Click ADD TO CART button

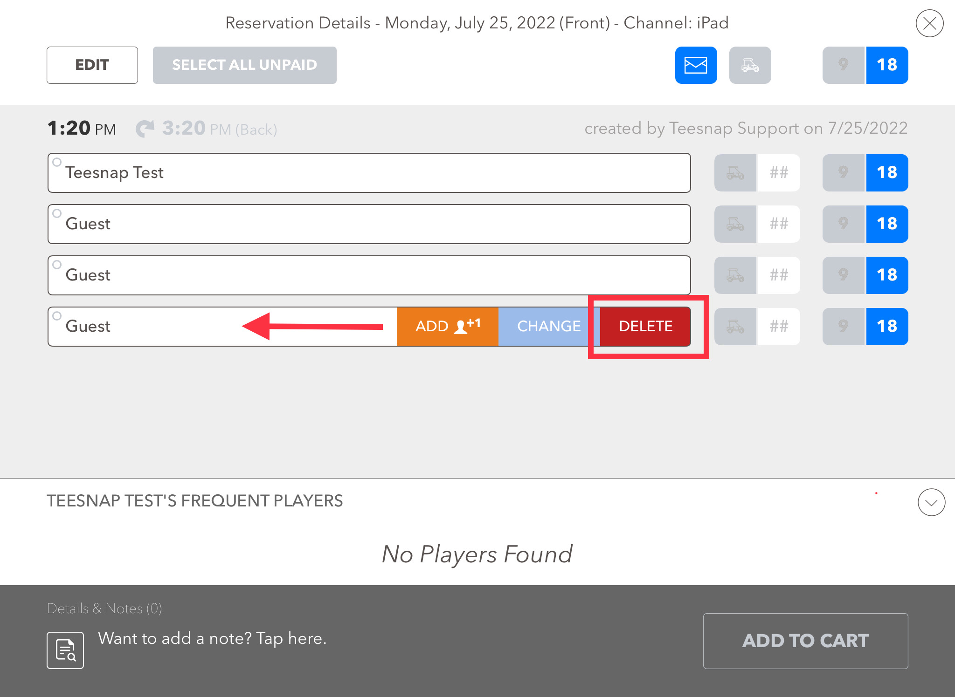pyautogui.click(x=806, y=641)
